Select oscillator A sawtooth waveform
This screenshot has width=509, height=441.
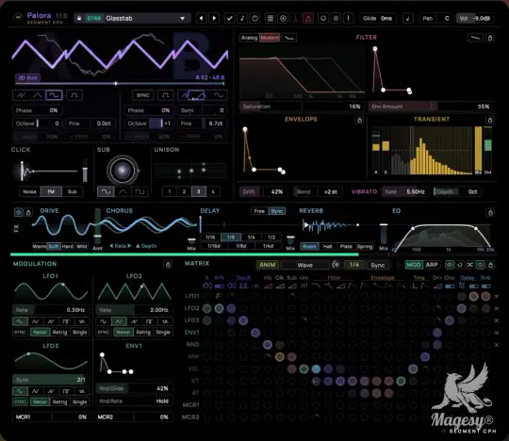coord(21,95)
